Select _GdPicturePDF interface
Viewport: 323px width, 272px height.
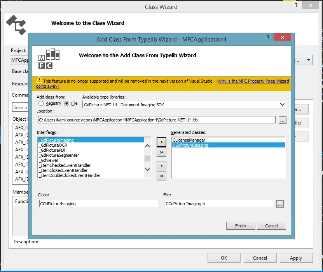pos(91,150)
